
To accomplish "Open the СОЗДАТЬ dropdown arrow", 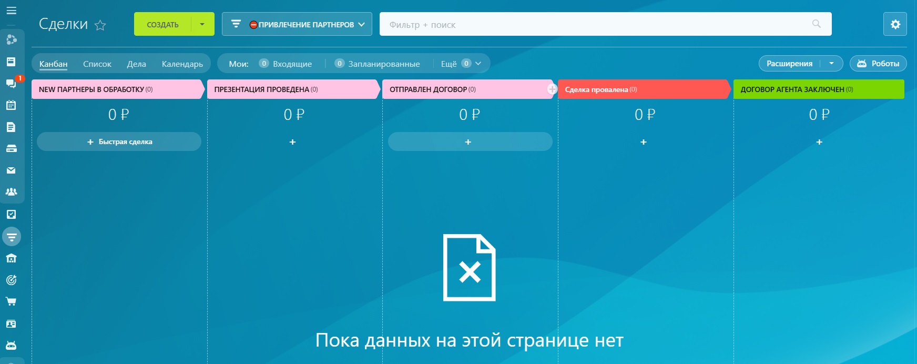I will (202, 24).
